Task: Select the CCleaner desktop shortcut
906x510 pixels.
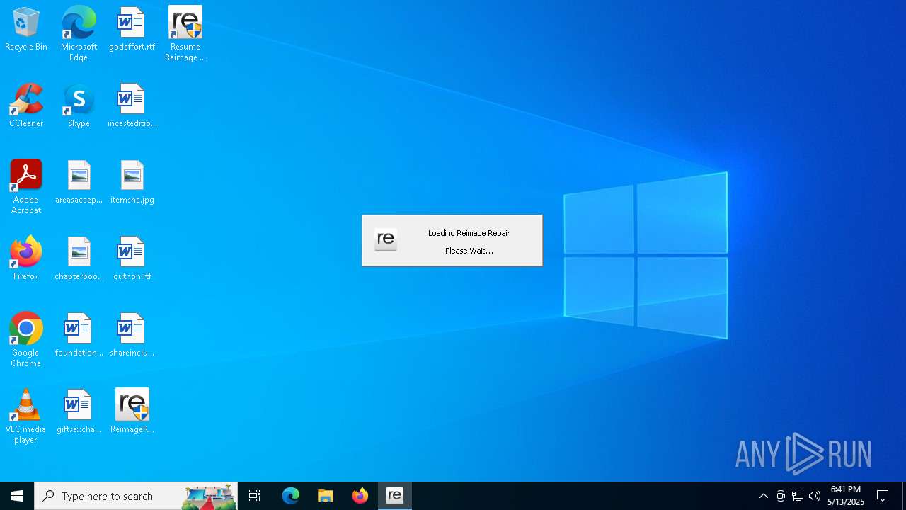Action: click(26, 106)
